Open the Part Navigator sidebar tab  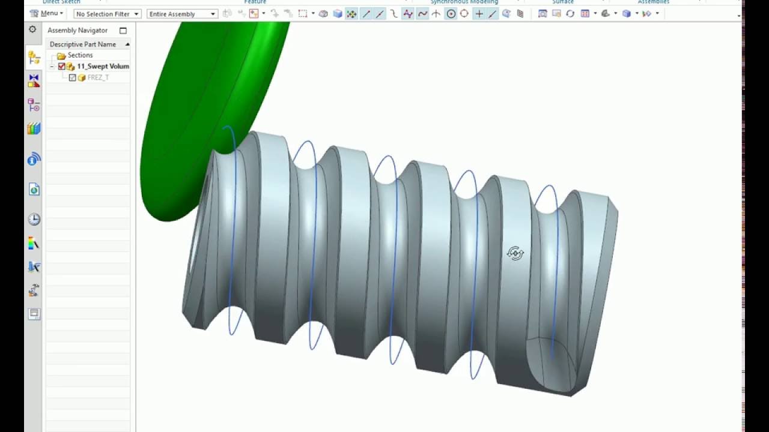[x=34, y=105]
